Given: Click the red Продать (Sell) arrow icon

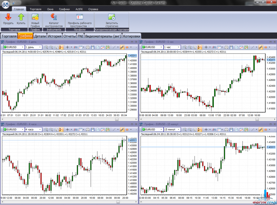Looking at the screenshot, I should 8,17.
